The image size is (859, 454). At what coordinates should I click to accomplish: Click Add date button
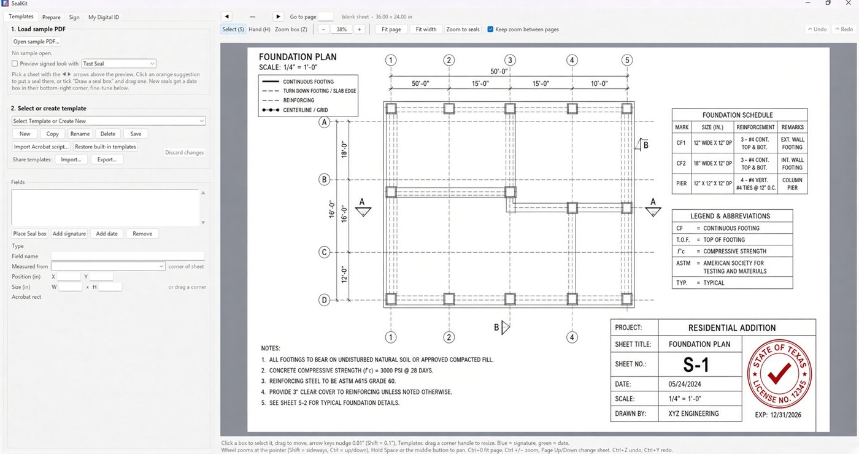coord(107,234)
